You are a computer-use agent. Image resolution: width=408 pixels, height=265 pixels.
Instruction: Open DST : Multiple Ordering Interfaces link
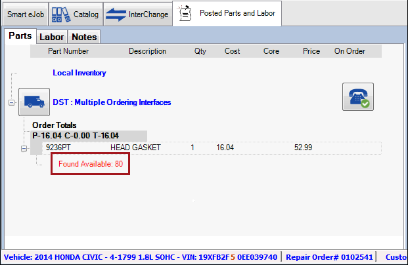click(112, 102)
